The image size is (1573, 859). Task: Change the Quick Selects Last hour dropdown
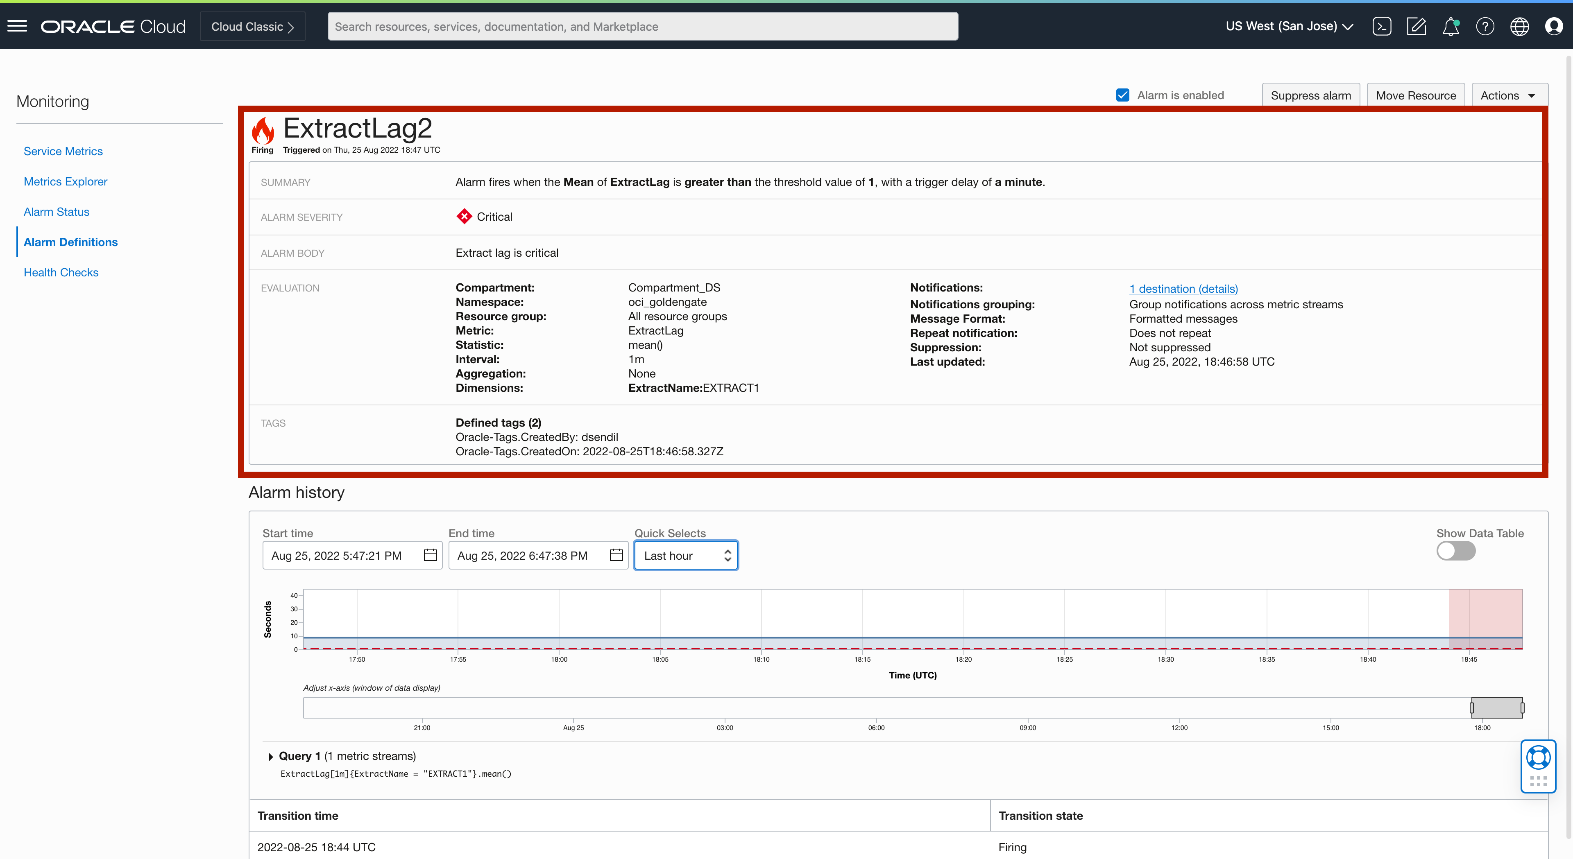[x=685, y=555]
